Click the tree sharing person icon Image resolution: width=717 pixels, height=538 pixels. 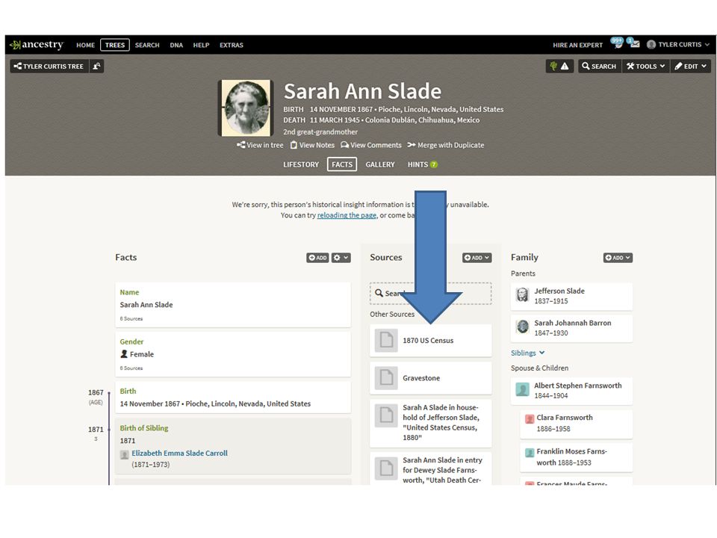96,67
